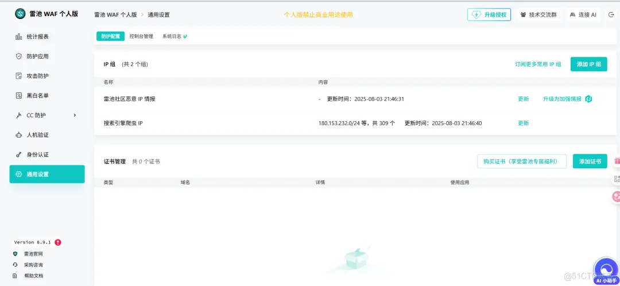Open the 技术交流群 button
620x286 pixels.
click(x=538, y=14)
